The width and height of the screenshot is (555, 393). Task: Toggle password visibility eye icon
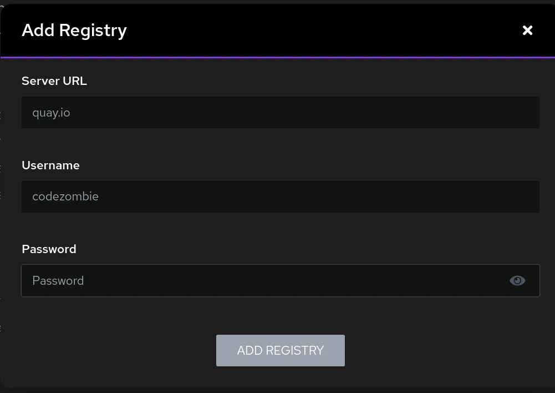tap(517, 281)
